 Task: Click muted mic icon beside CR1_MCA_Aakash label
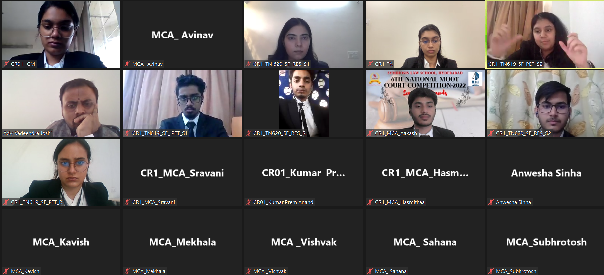click(370, 133)
